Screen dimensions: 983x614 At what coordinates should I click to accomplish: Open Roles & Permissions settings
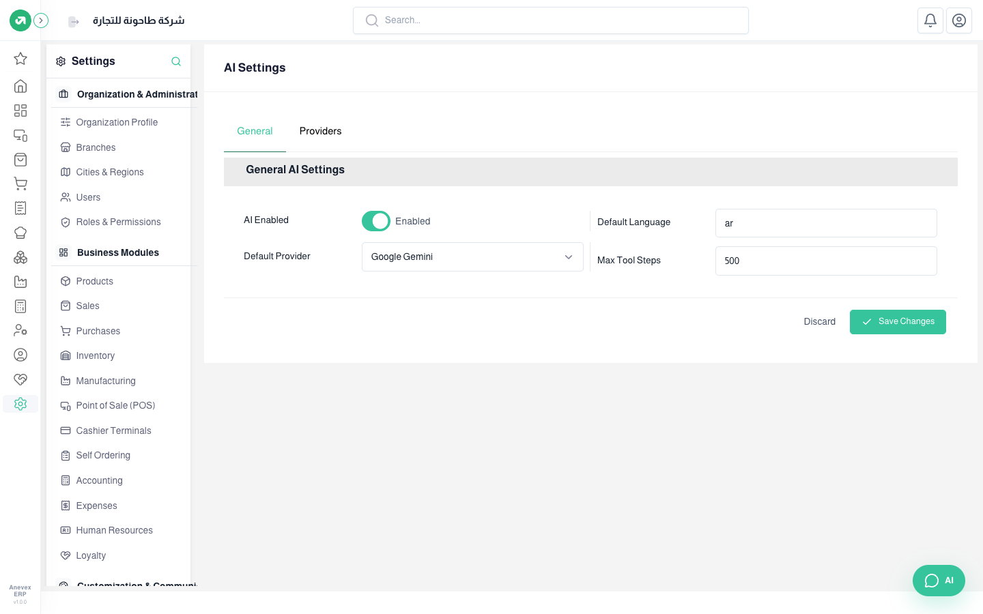(x=118, y=222)
